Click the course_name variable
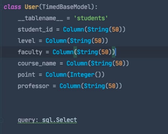Viewport: 168px width, 134px height. pyautogui.click(x=37, y=63)
